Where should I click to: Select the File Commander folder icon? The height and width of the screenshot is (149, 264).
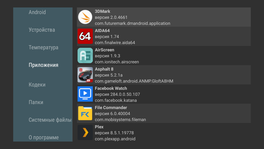pos(85,113)
